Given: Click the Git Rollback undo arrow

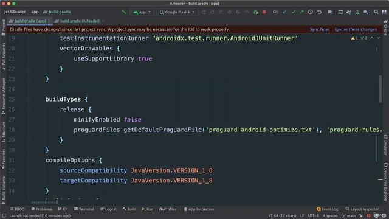Looking at the screenshot, I should 319,12.
